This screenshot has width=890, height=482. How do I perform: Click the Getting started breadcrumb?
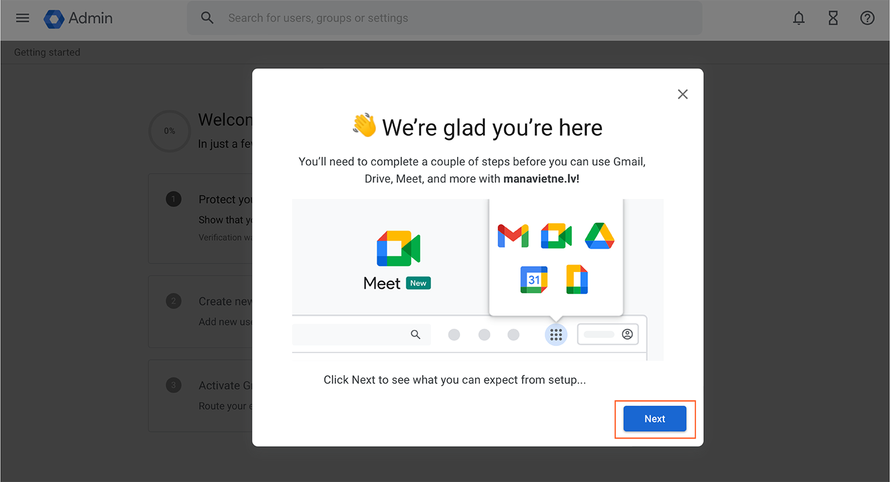(47, 52)
